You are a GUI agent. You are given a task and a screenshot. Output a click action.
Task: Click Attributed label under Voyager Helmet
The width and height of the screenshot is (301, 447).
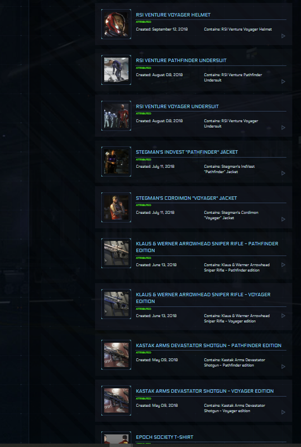(144, 22)
